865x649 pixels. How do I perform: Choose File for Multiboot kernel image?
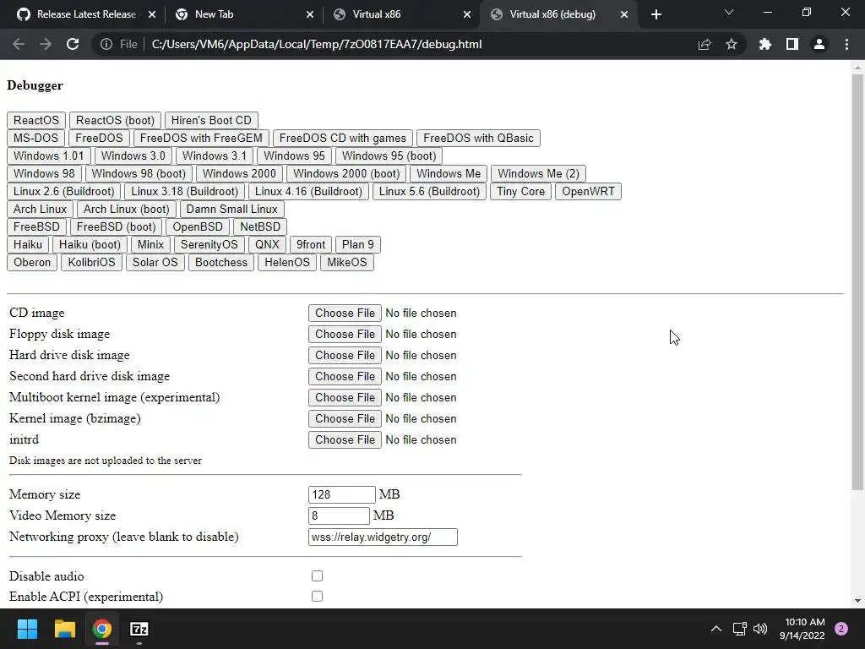point(345,397)
